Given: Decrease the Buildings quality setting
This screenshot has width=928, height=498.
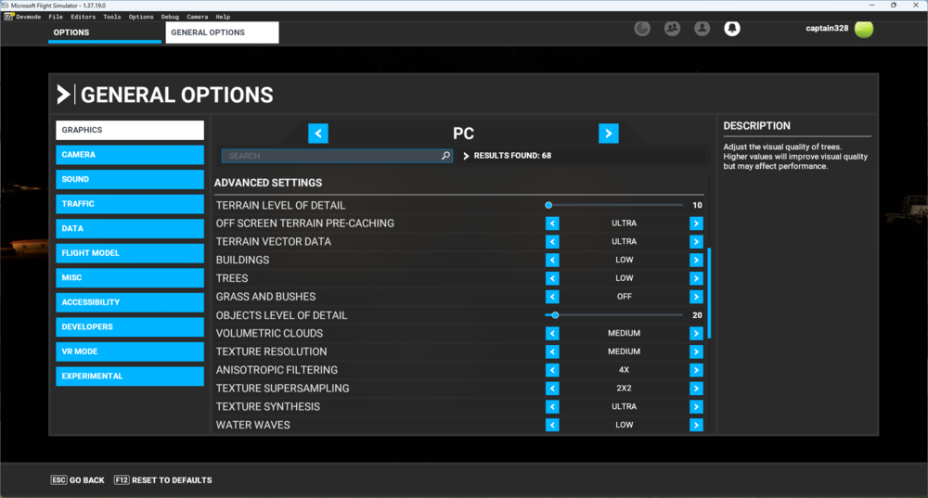Looking at the screenshot, I should click(552, 260).
